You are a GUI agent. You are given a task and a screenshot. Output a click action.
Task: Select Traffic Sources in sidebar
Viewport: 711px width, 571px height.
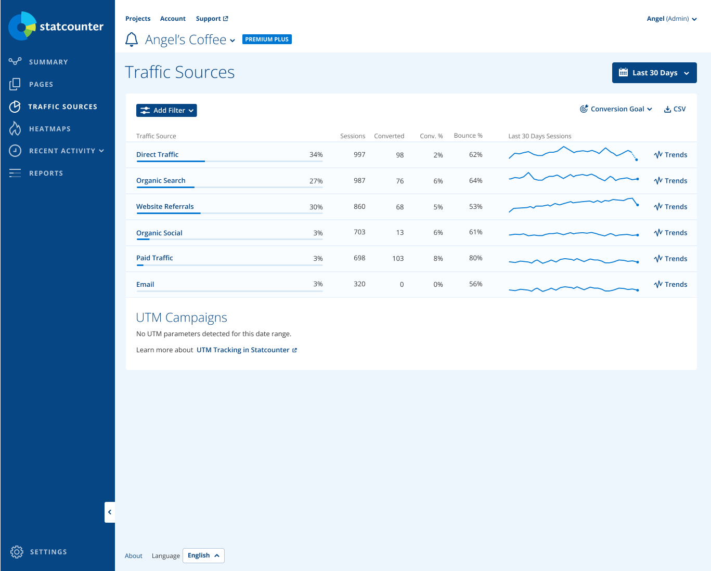coord(62,107)
